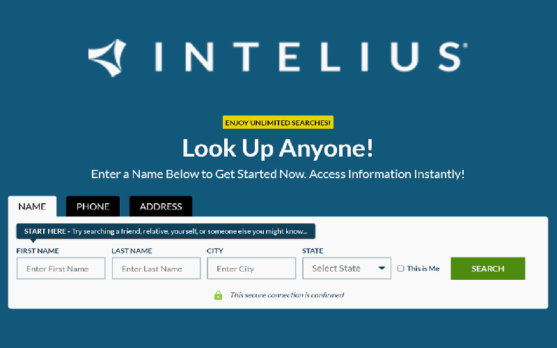
Task: Click the Intelius star logo icon
Action: coord(107,58)
